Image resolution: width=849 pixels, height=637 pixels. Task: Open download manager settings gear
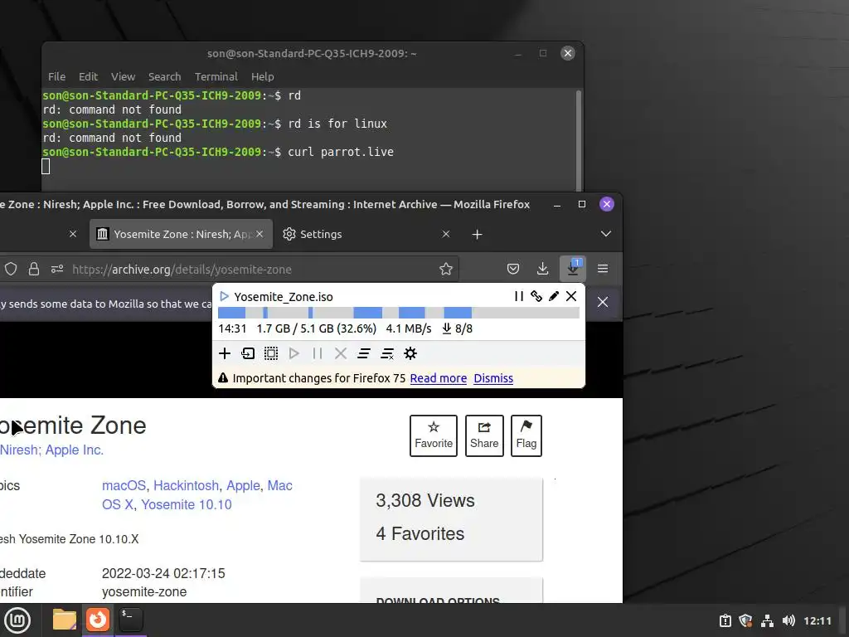pyautogui.click(x=410, y=353)
